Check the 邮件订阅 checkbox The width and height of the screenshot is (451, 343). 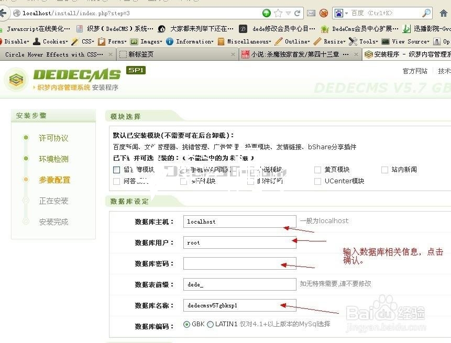(x=251, y=181)
